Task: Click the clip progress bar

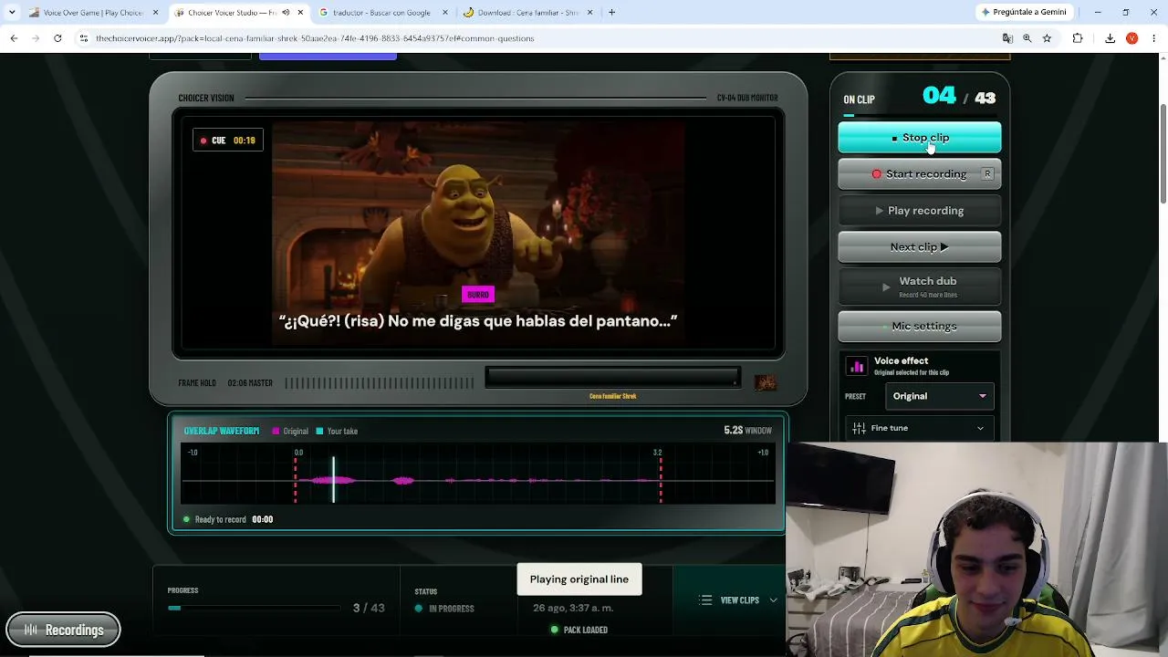Action: click(255, 608)
